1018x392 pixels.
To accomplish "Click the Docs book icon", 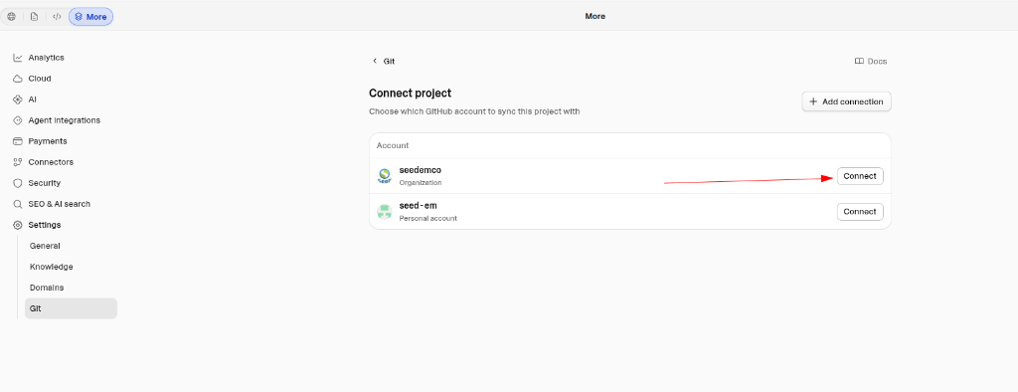I will click(859, 61).
